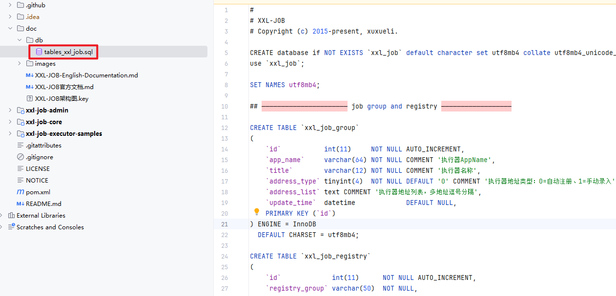Click the `title` column name

tap(279, 170)
